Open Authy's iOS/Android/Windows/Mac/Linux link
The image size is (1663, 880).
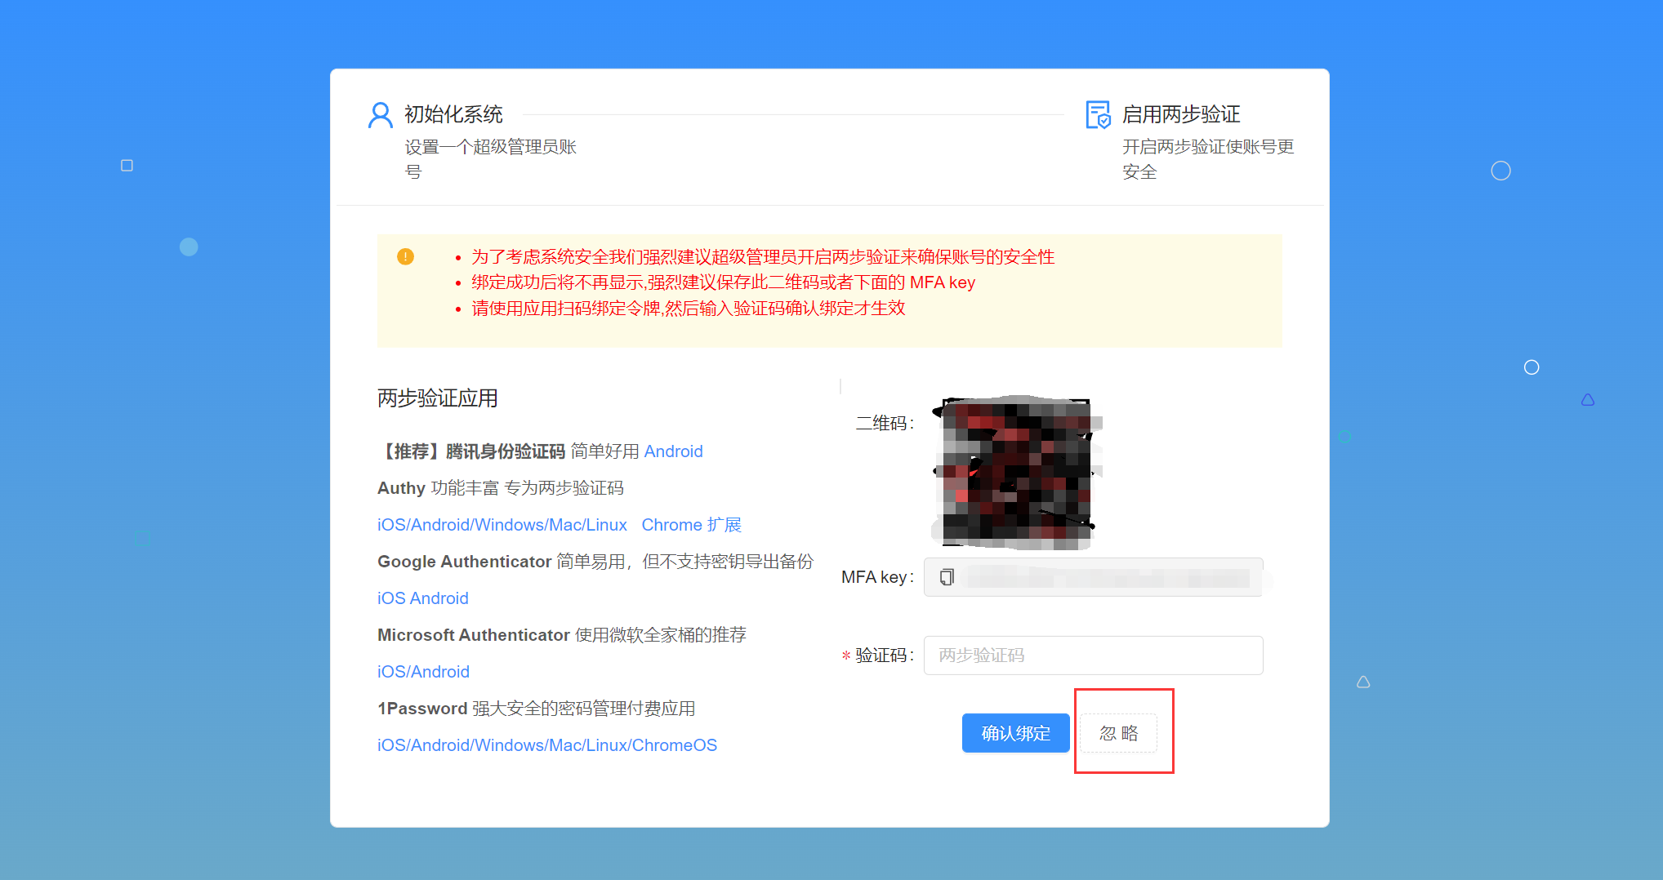coord(502,525)
